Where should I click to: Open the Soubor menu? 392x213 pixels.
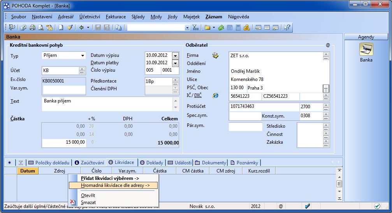pyautogui.click(x=19, y=17)
